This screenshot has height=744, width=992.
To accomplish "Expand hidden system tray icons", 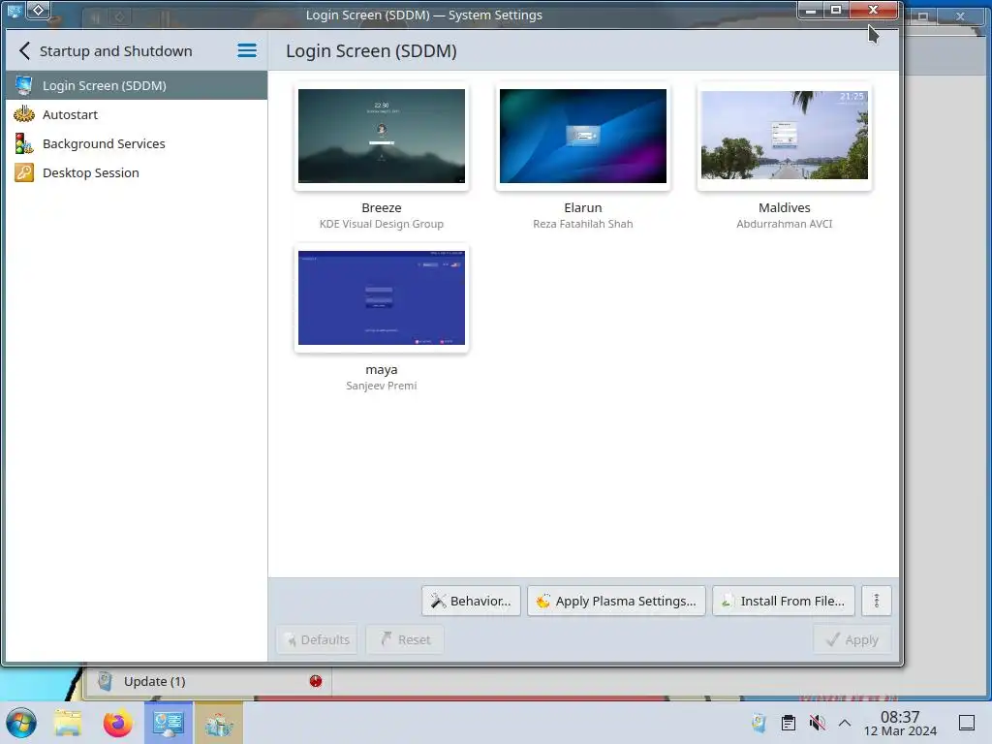I will [x=845, y=723].
